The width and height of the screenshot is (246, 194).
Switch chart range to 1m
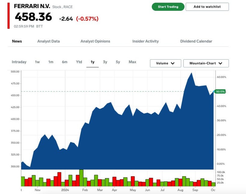(x=51, y=62)
